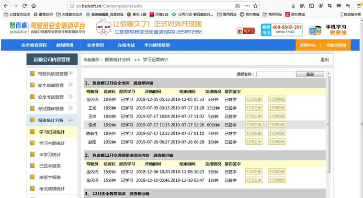
Task: Click the 未签字报表 sidebar icon
Action: (x=32, y=177)
